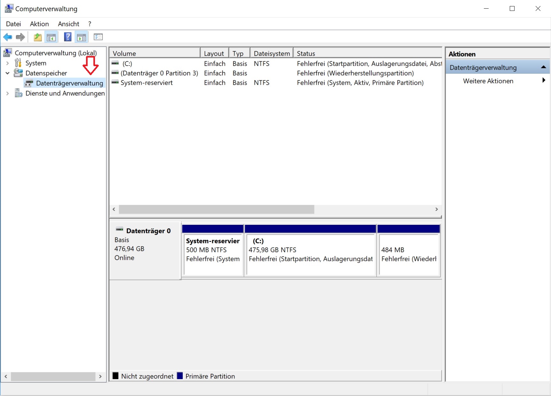Select Datenträgerverwaltung in the tree

pyautogui.click(x=69, y=83)
